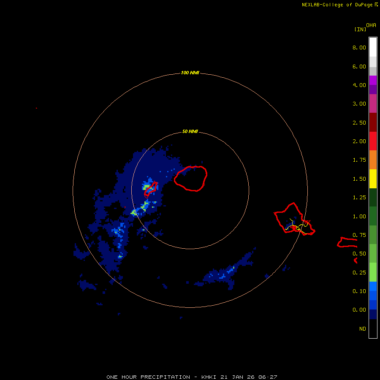Click the 0.75 legend value
The height and width of the screenshot is (380, 380).
point(359,235)
